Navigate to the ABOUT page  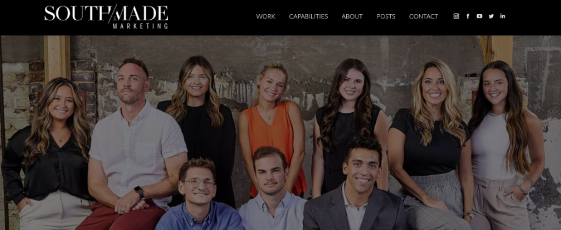click(352, 16)
